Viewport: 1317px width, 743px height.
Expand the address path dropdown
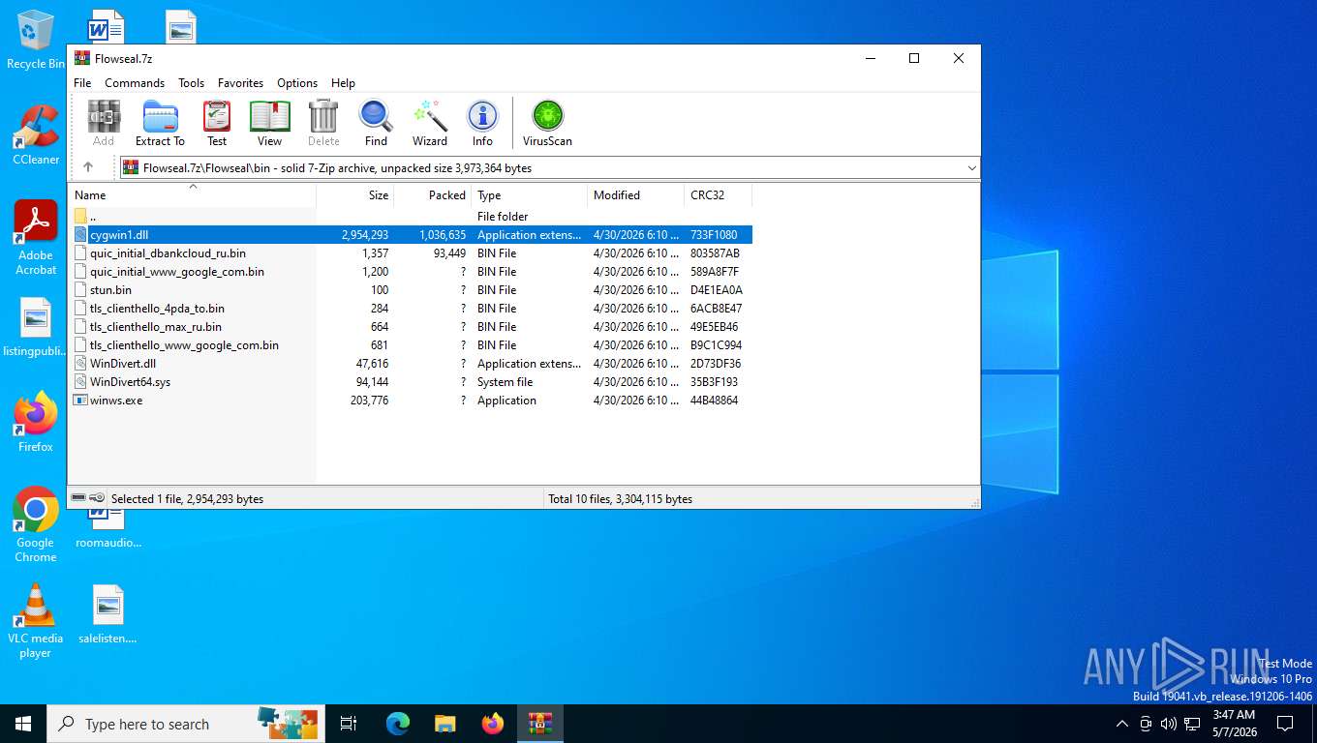pos(971,168)
